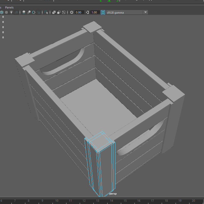This screenshot has height=204, width=204.
Task: Open the sRGB gamma view transform dropdown
Action: click(145, 12)
